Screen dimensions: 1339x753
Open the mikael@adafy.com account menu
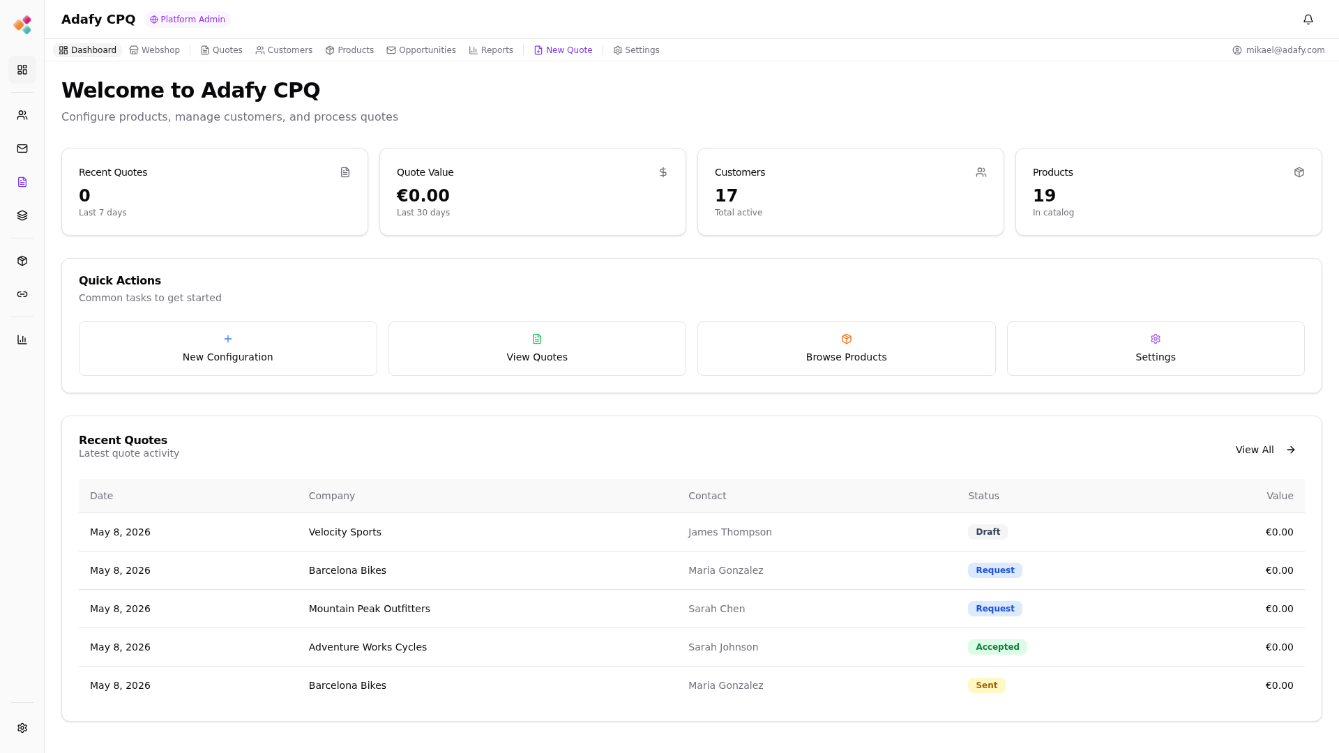(1278, 50)
